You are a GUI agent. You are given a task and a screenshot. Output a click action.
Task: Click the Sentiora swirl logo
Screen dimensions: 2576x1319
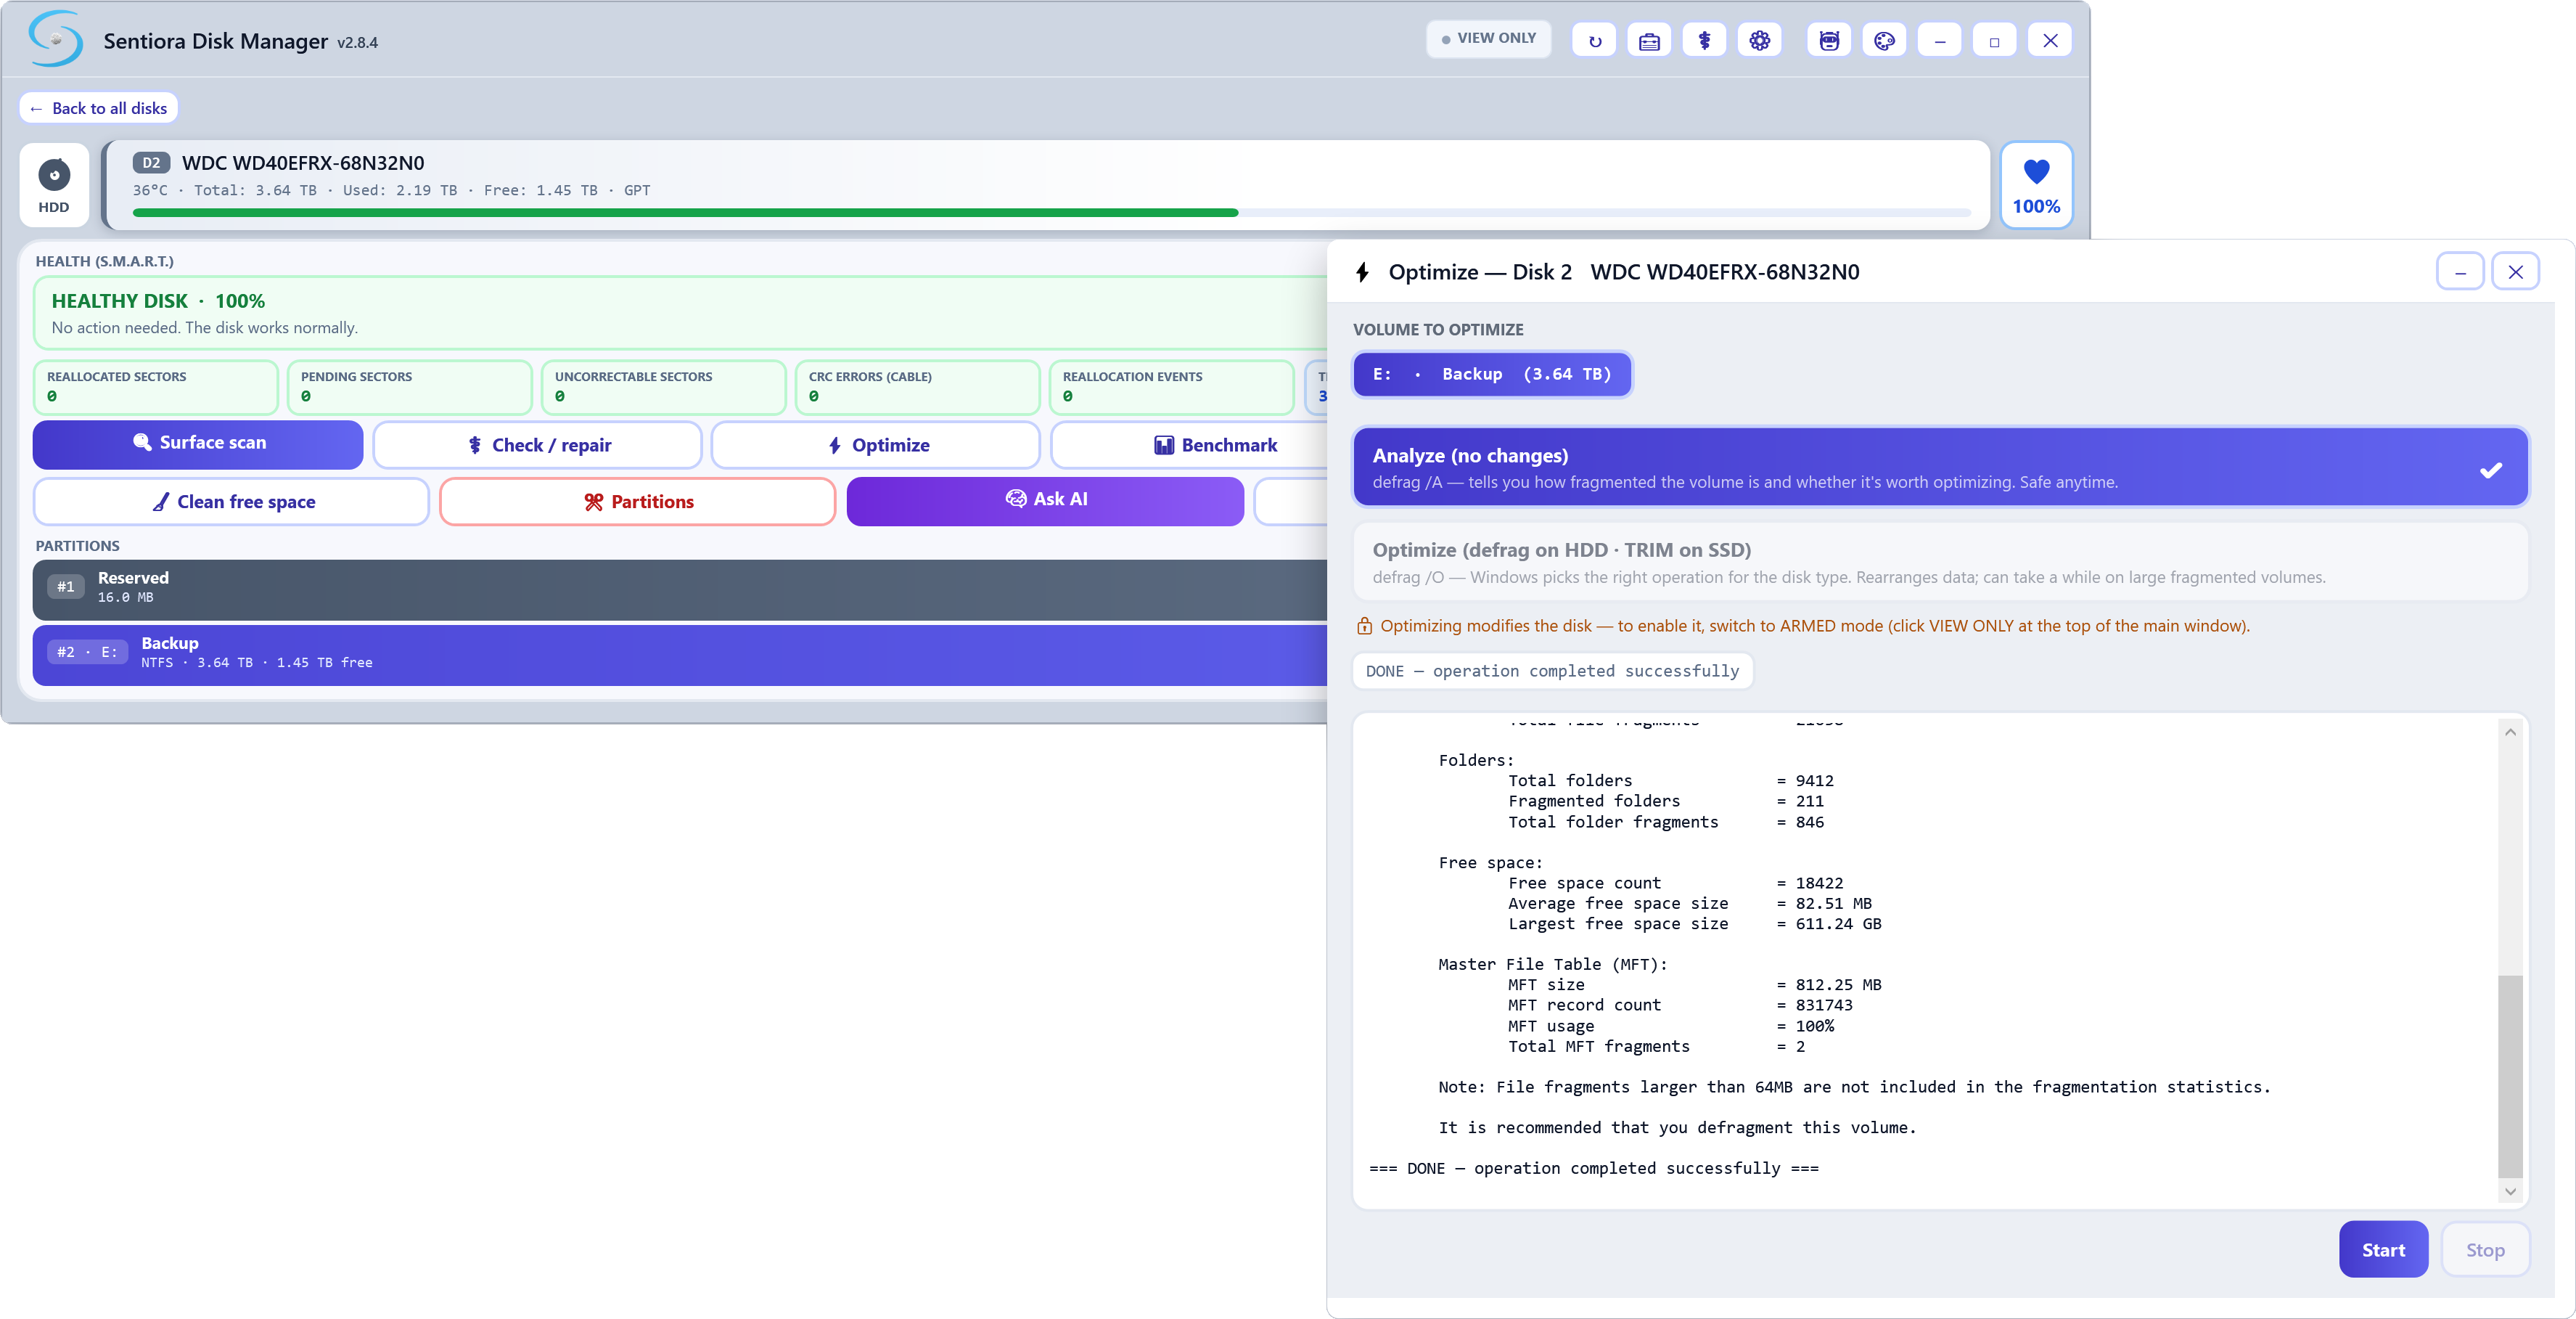[x=55, y=39]
